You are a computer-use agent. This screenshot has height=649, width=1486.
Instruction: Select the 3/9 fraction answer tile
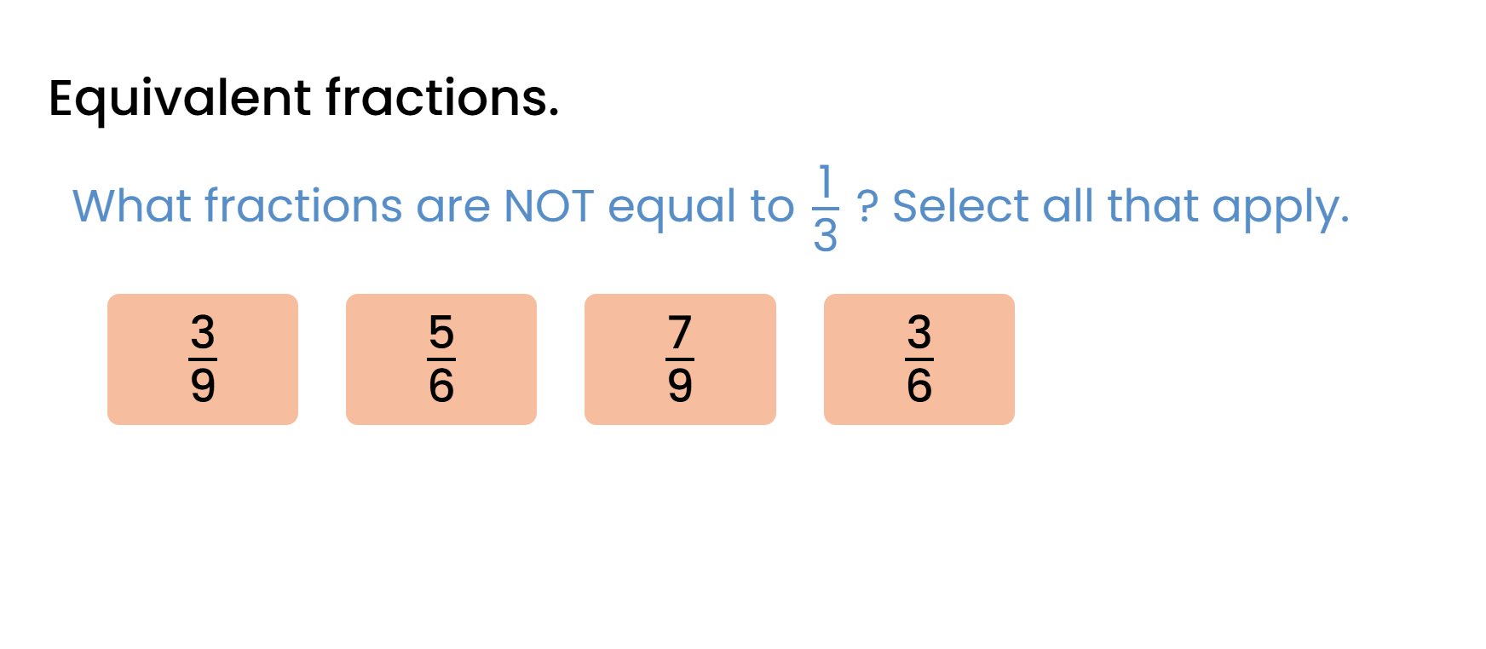(203, 359)
